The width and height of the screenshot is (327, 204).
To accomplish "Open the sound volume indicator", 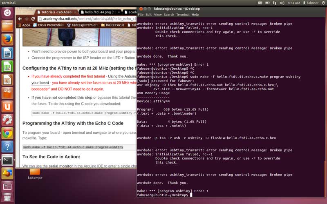I will [282, 3].
